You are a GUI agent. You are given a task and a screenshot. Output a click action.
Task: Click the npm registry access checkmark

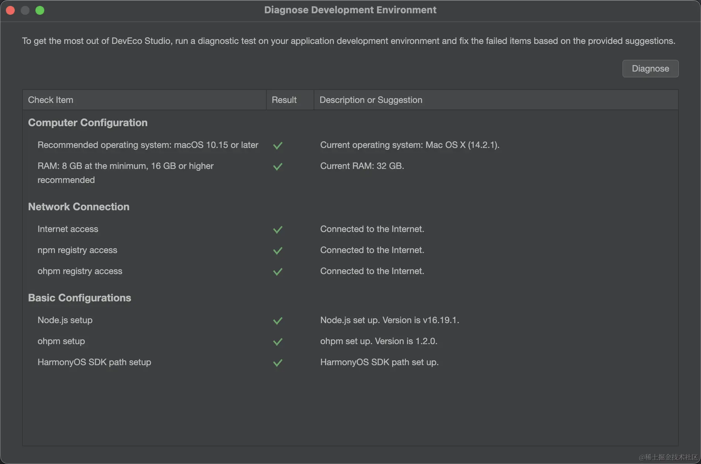(x=278, y=250)
